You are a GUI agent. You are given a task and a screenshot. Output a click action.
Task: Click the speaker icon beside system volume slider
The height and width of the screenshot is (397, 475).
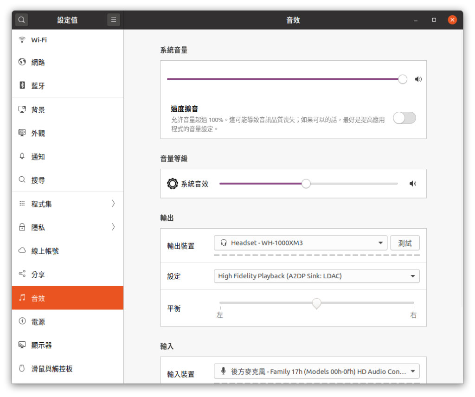click(x=418, y=79)
